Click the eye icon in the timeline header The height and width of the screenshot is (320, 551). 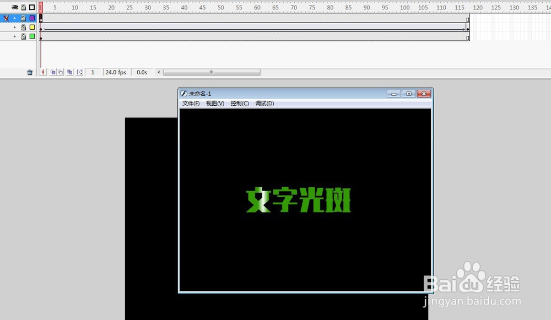coord(14,7)
